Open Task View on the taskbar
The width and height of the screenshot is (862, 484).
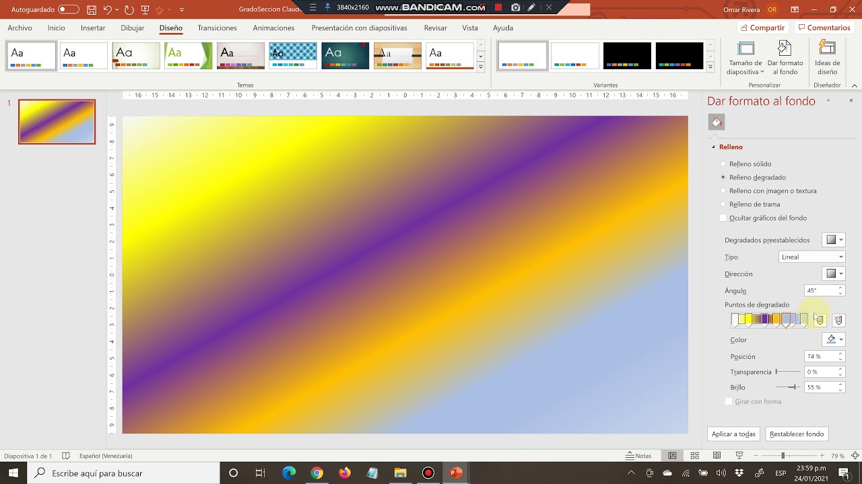coord(261,473)
